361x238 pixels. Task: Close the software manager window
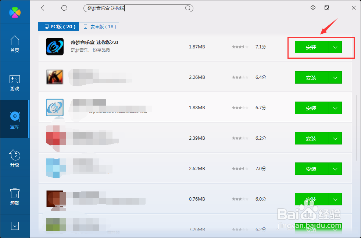(354, 8)
